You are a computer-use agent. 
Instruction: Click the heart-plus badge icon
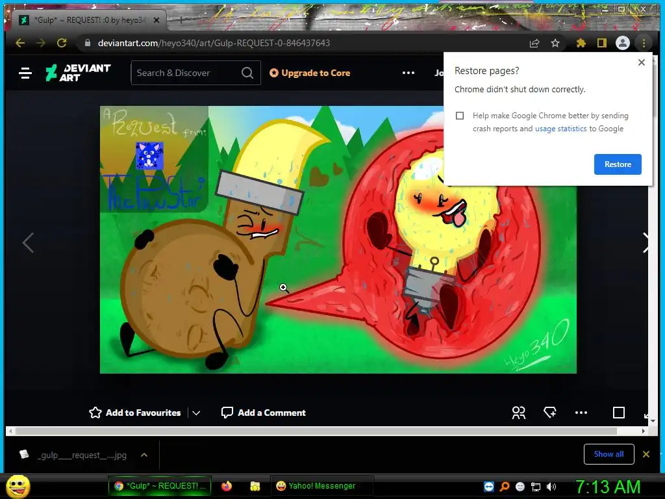tap(550, 412)
